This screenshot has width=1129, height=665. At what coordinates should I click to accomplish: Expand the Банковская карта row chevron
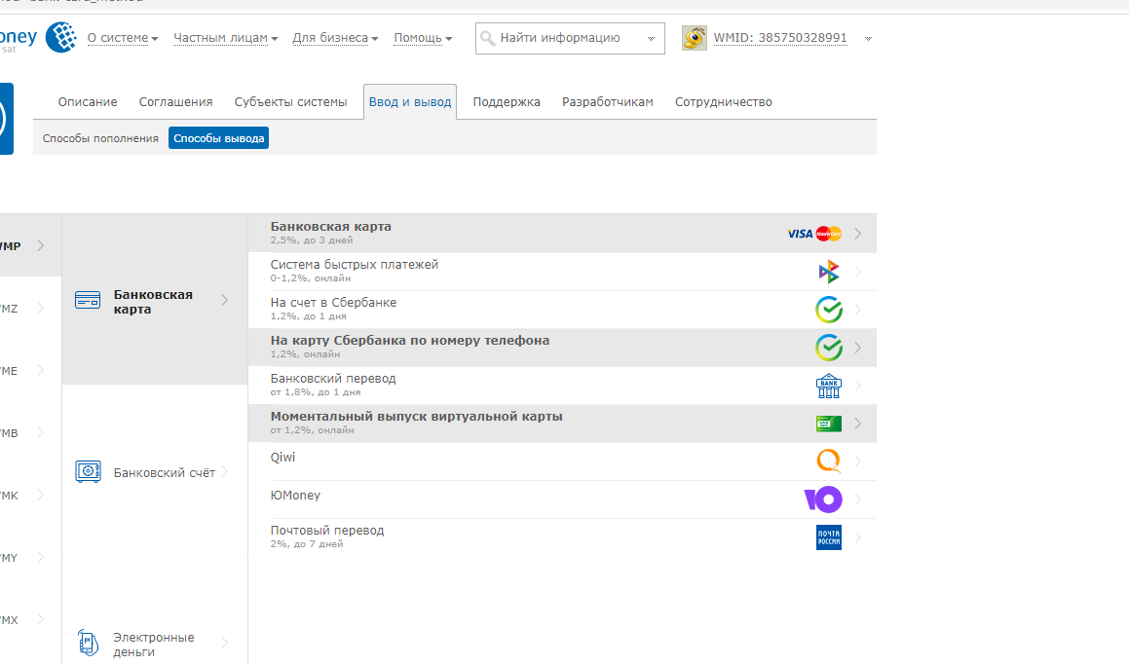[x=857, y=233]
